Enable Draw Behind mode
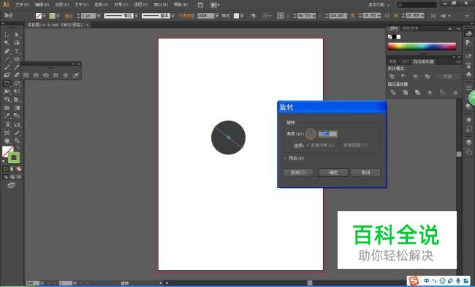The width and height of the screenshot is (475, 287). (12, 177)
